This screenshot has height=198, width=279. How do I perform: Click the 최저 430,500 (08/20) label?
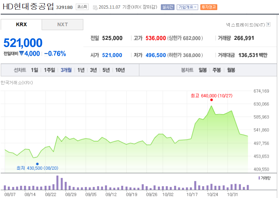(x=37, y=168)
